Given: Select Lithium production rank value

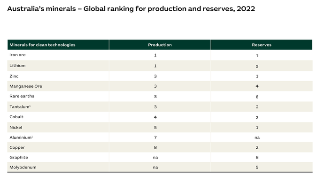Looking at the screenshot, I should click(x=155, y=66).
